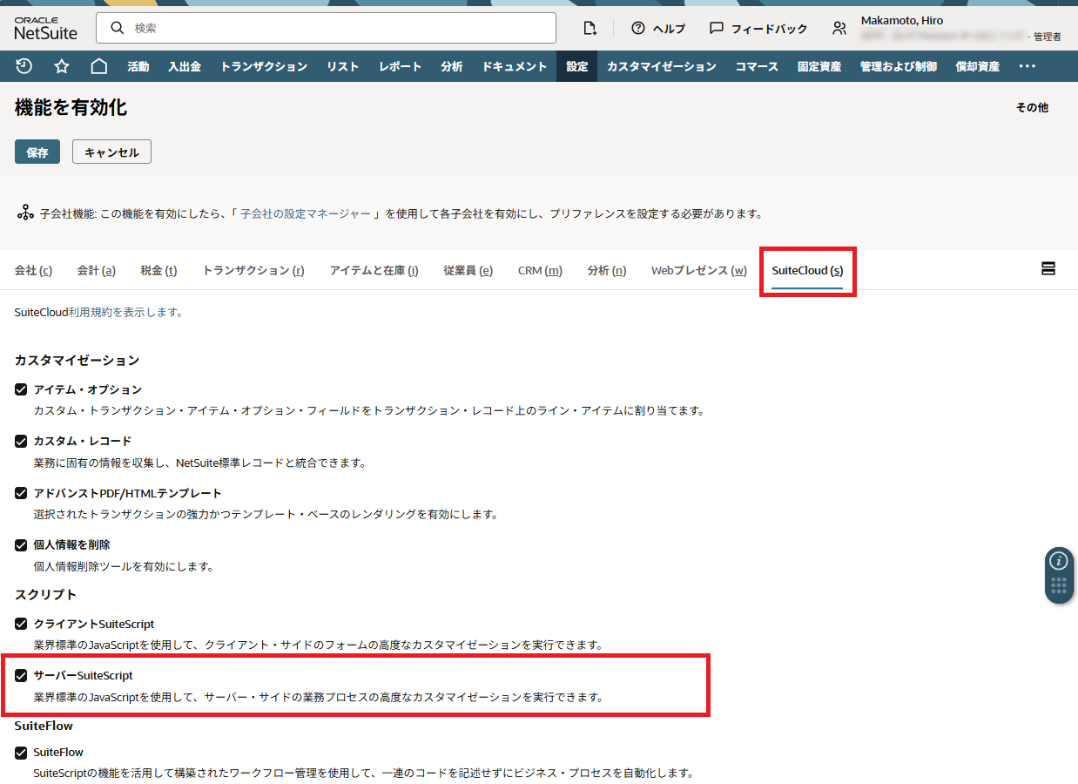1078x784 pixels.
Task: Click the カスタマイゼーション section heading
Action: [77, 360]
